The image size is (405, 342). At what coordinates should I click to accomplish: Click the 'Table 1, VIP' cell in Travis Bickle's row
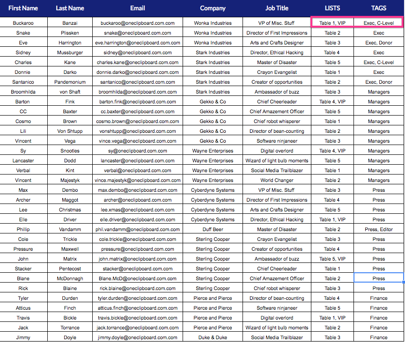(332, 317)
